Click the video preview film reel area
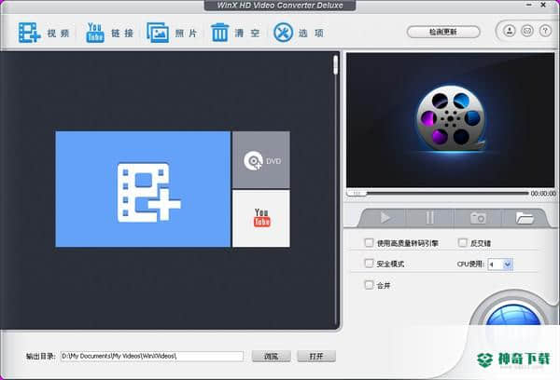 pyautogui.click(x=451, y=120)
